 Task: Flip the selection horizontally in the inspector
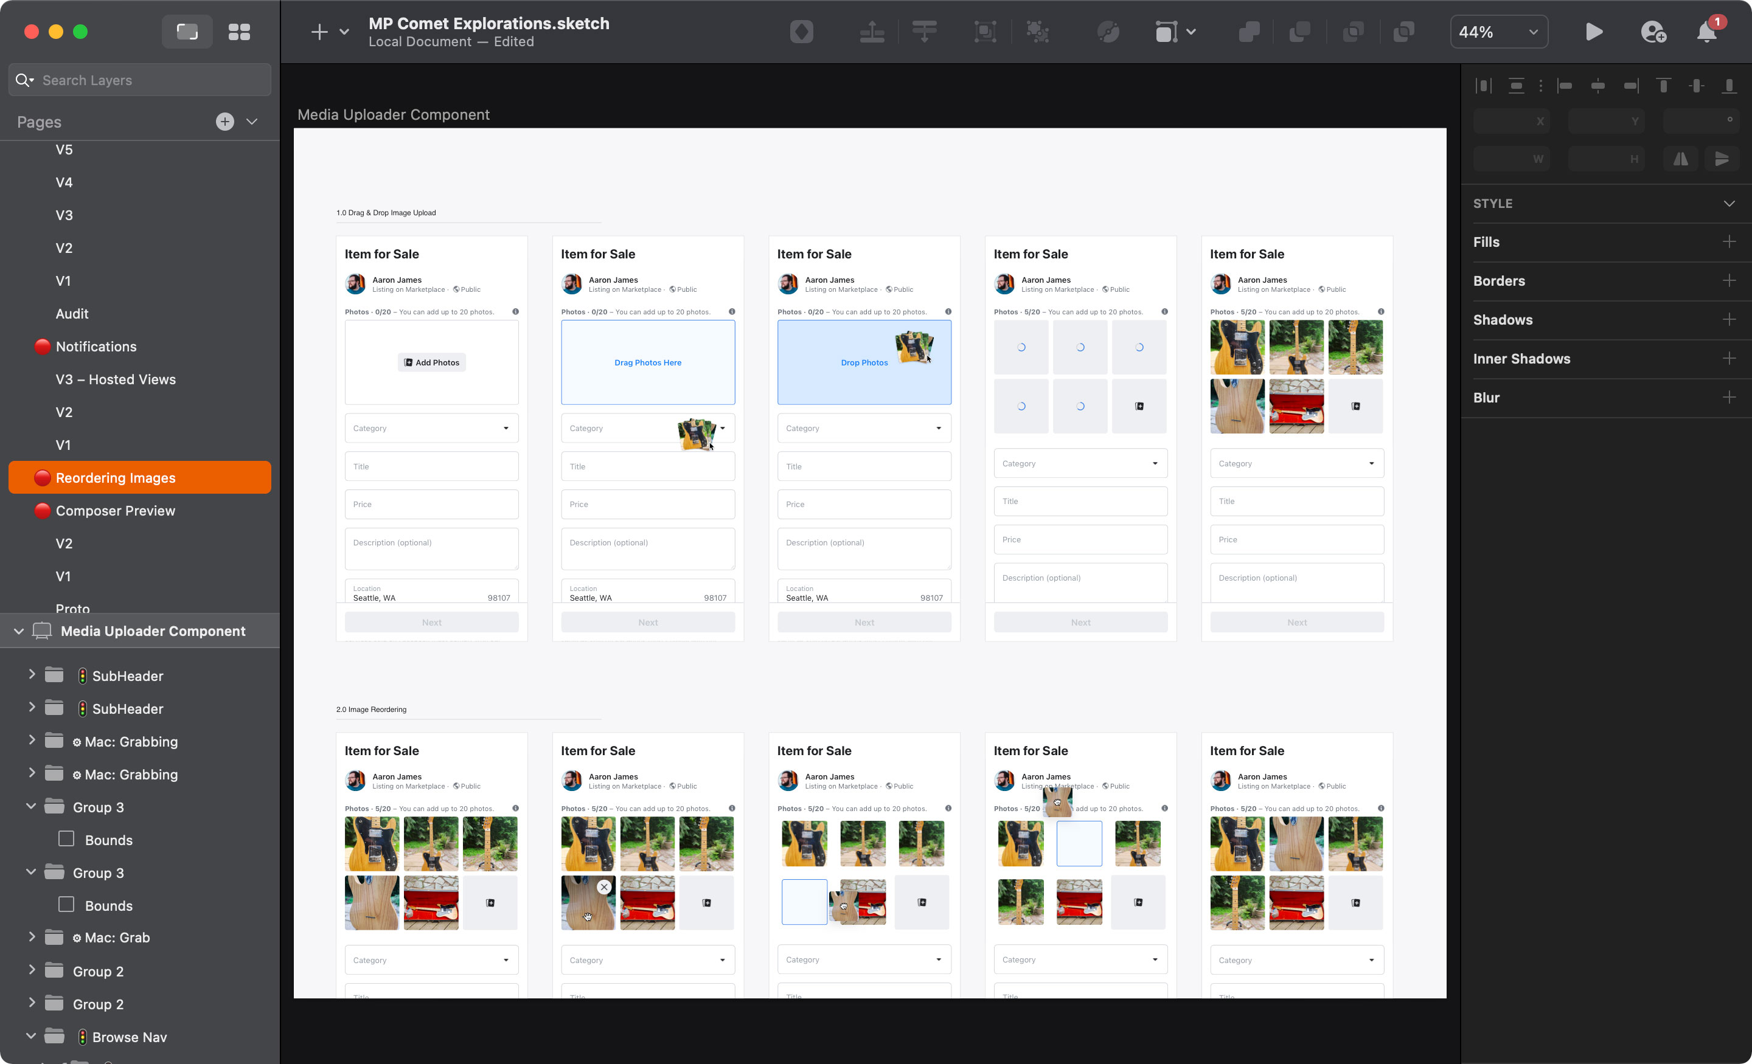[1681, 159]
